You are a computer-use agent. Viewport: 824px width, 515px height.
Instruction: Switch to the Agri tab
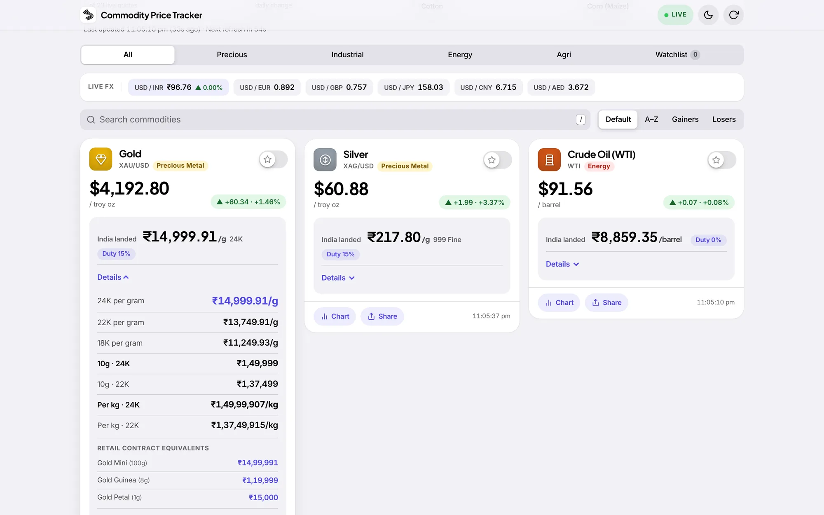pyautogui.click(x=564, y=55)
